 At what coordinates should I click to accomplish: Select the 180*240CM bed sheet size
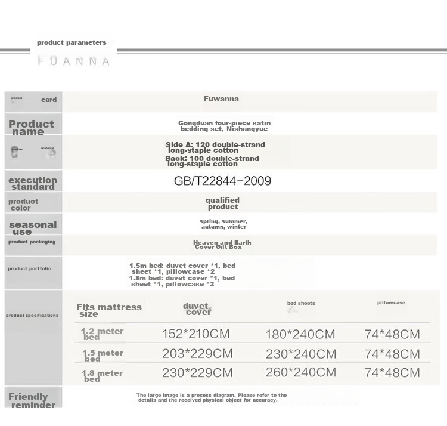tap(300, 334)
